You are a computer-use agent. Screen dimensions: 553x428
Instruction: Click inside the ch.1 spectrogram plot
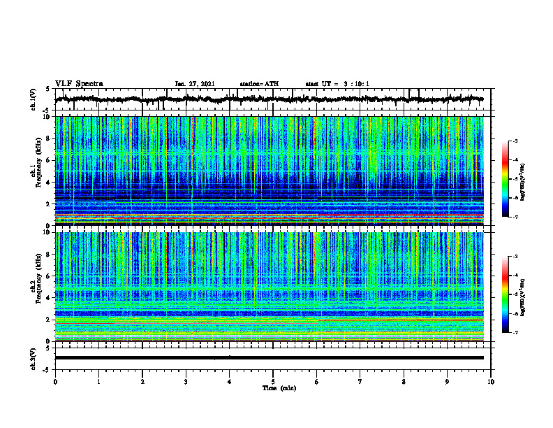[x=270, y=171]
